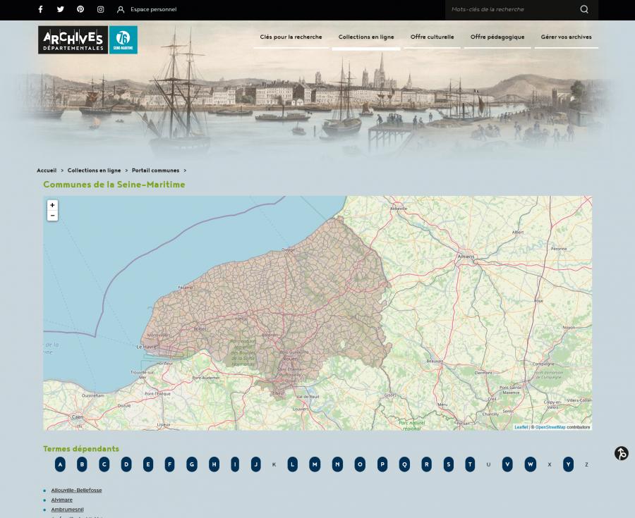Open the Leaflet attribution link
This screenshot has height=518, width=635.
click(521, 427)
